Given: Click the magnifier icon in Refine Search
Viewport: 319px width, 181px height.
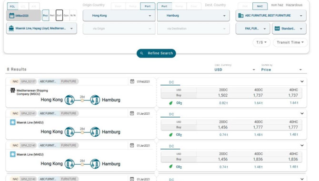Looking at the screenshot, I should tap(142, 53).
